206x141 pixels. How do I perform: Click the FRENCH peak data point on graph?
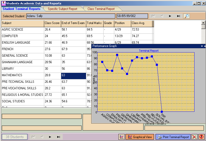[x=117, y=55]
